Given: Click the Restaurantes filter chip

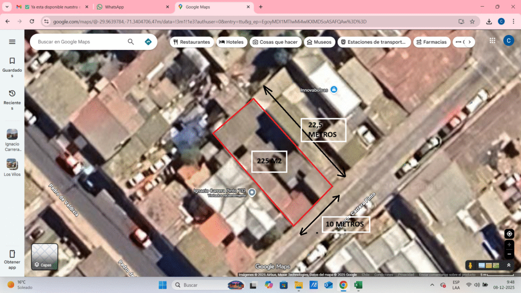Looking at the screenshot, I should click(191, 42).
